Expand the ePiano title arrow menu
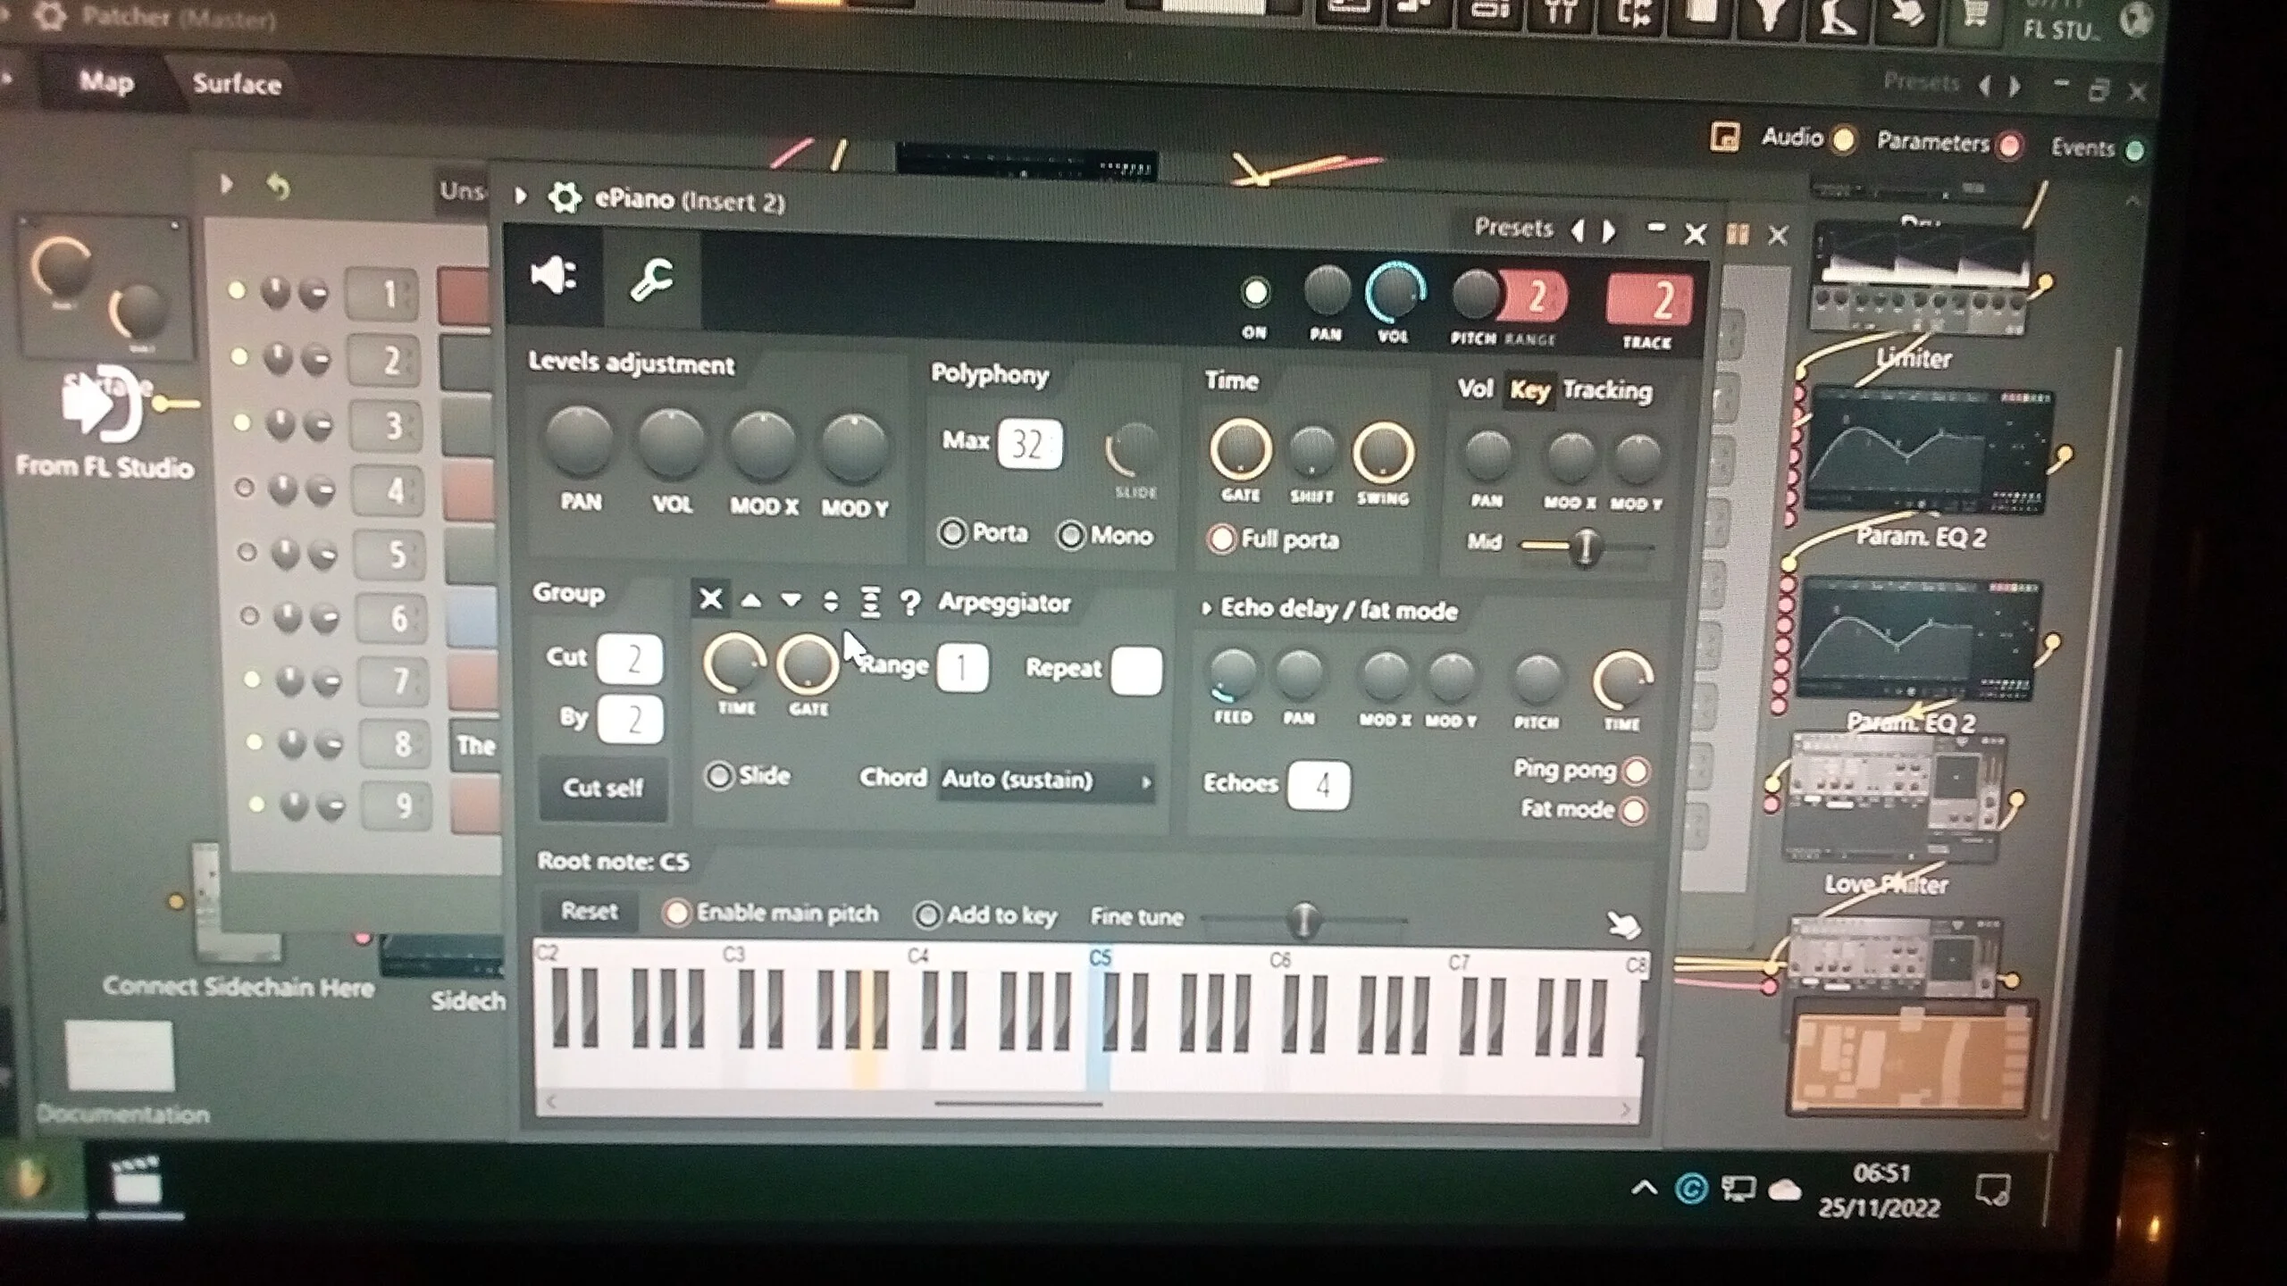This screenshot has width=2287, height=1286. pos(521,196)
